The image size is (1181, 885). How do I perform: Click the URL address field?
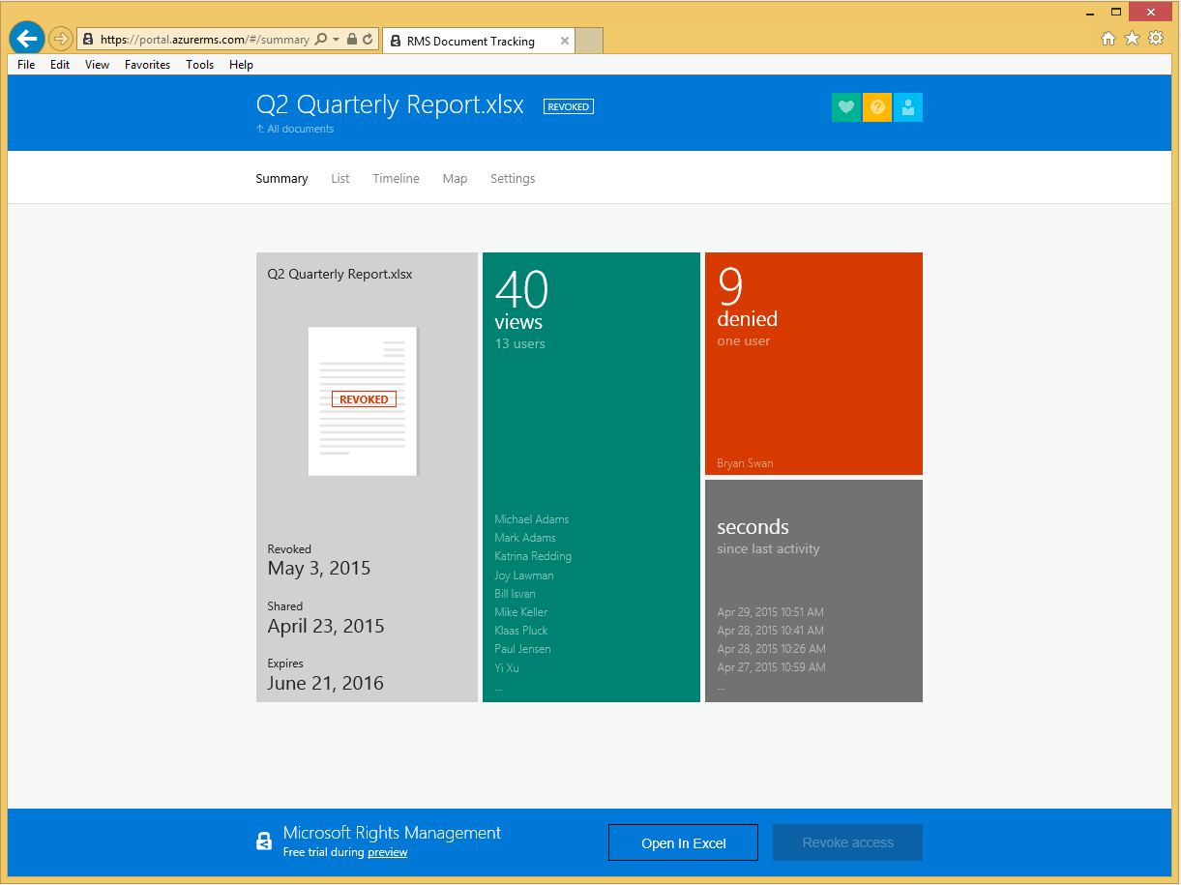(204, 40)
